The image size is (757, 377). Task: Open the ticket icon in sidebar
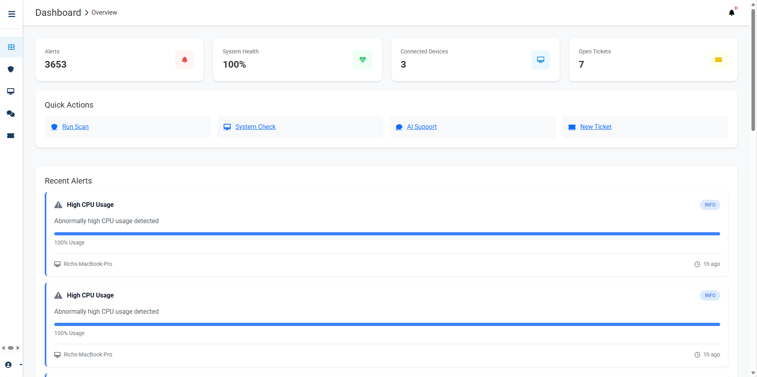(11, 136)
